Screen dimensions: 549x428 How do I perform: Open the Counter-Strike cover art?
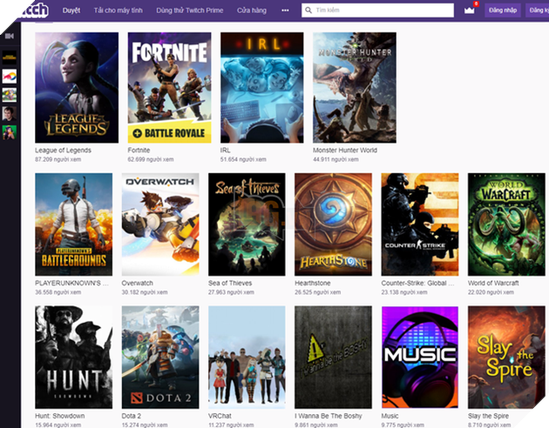coord(420,224)
